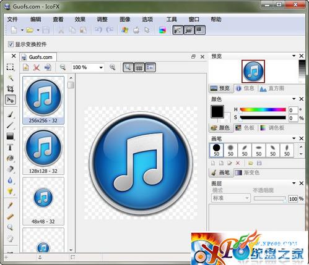The width and height of the screenshot is (309, 265).
Task: Toggle third panel button in main toolbar
Action: click(x=200, y=30)
